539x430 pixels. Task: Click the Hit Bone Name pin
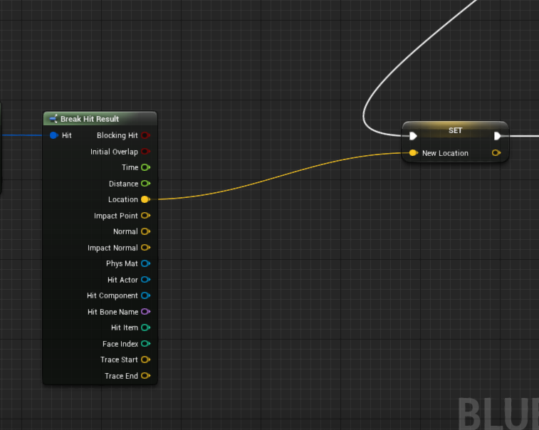coord(146,312)
